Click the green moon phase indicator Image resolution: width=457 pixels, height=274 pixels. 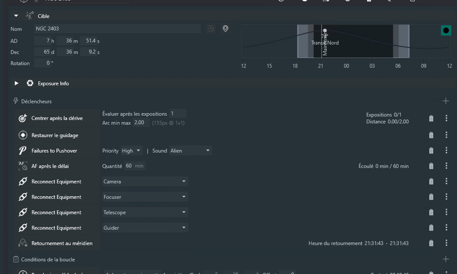pos(446,30)
